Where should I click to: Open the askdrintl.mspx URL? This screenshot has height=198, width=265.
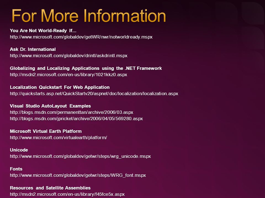click(69, 56)
